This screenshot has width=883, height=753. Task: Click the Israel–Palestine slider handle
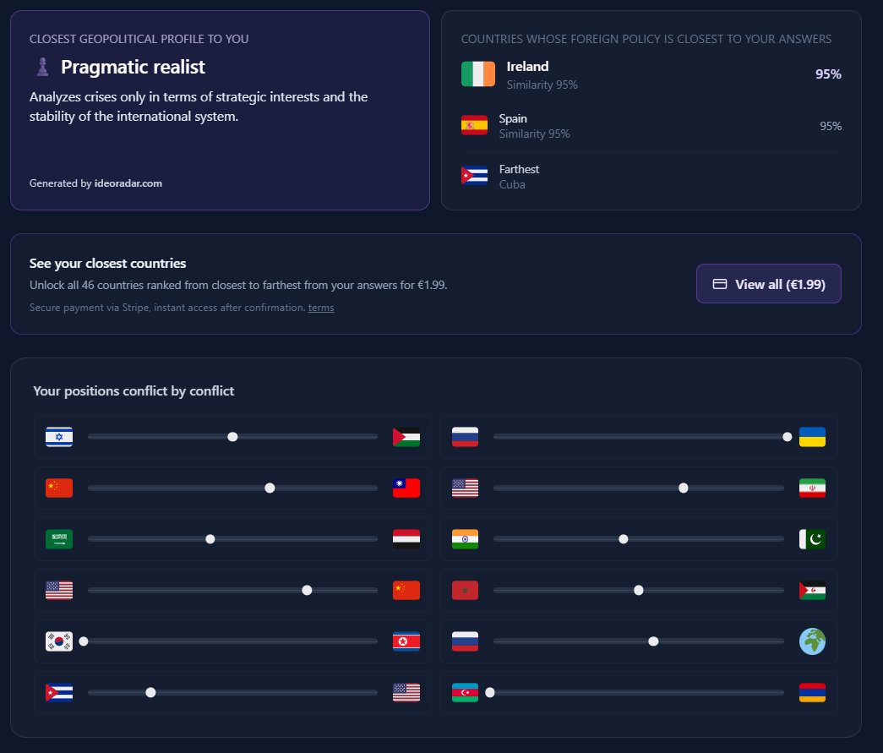[232, 436]
